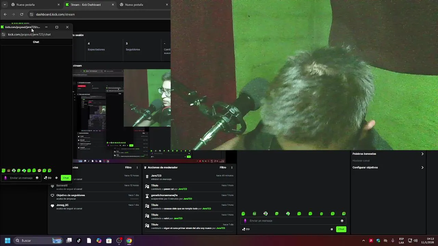Click the heart icon beside Objetivo de seguidores
438x246 pixels.
pos(52,195)
